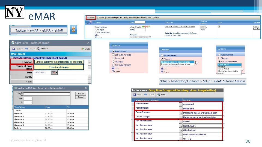The height and width of the screenshot is (147, 262).
Task: Click Cancel in Drug Dose Irregularities toolbar
Action: tap(149, 95)
